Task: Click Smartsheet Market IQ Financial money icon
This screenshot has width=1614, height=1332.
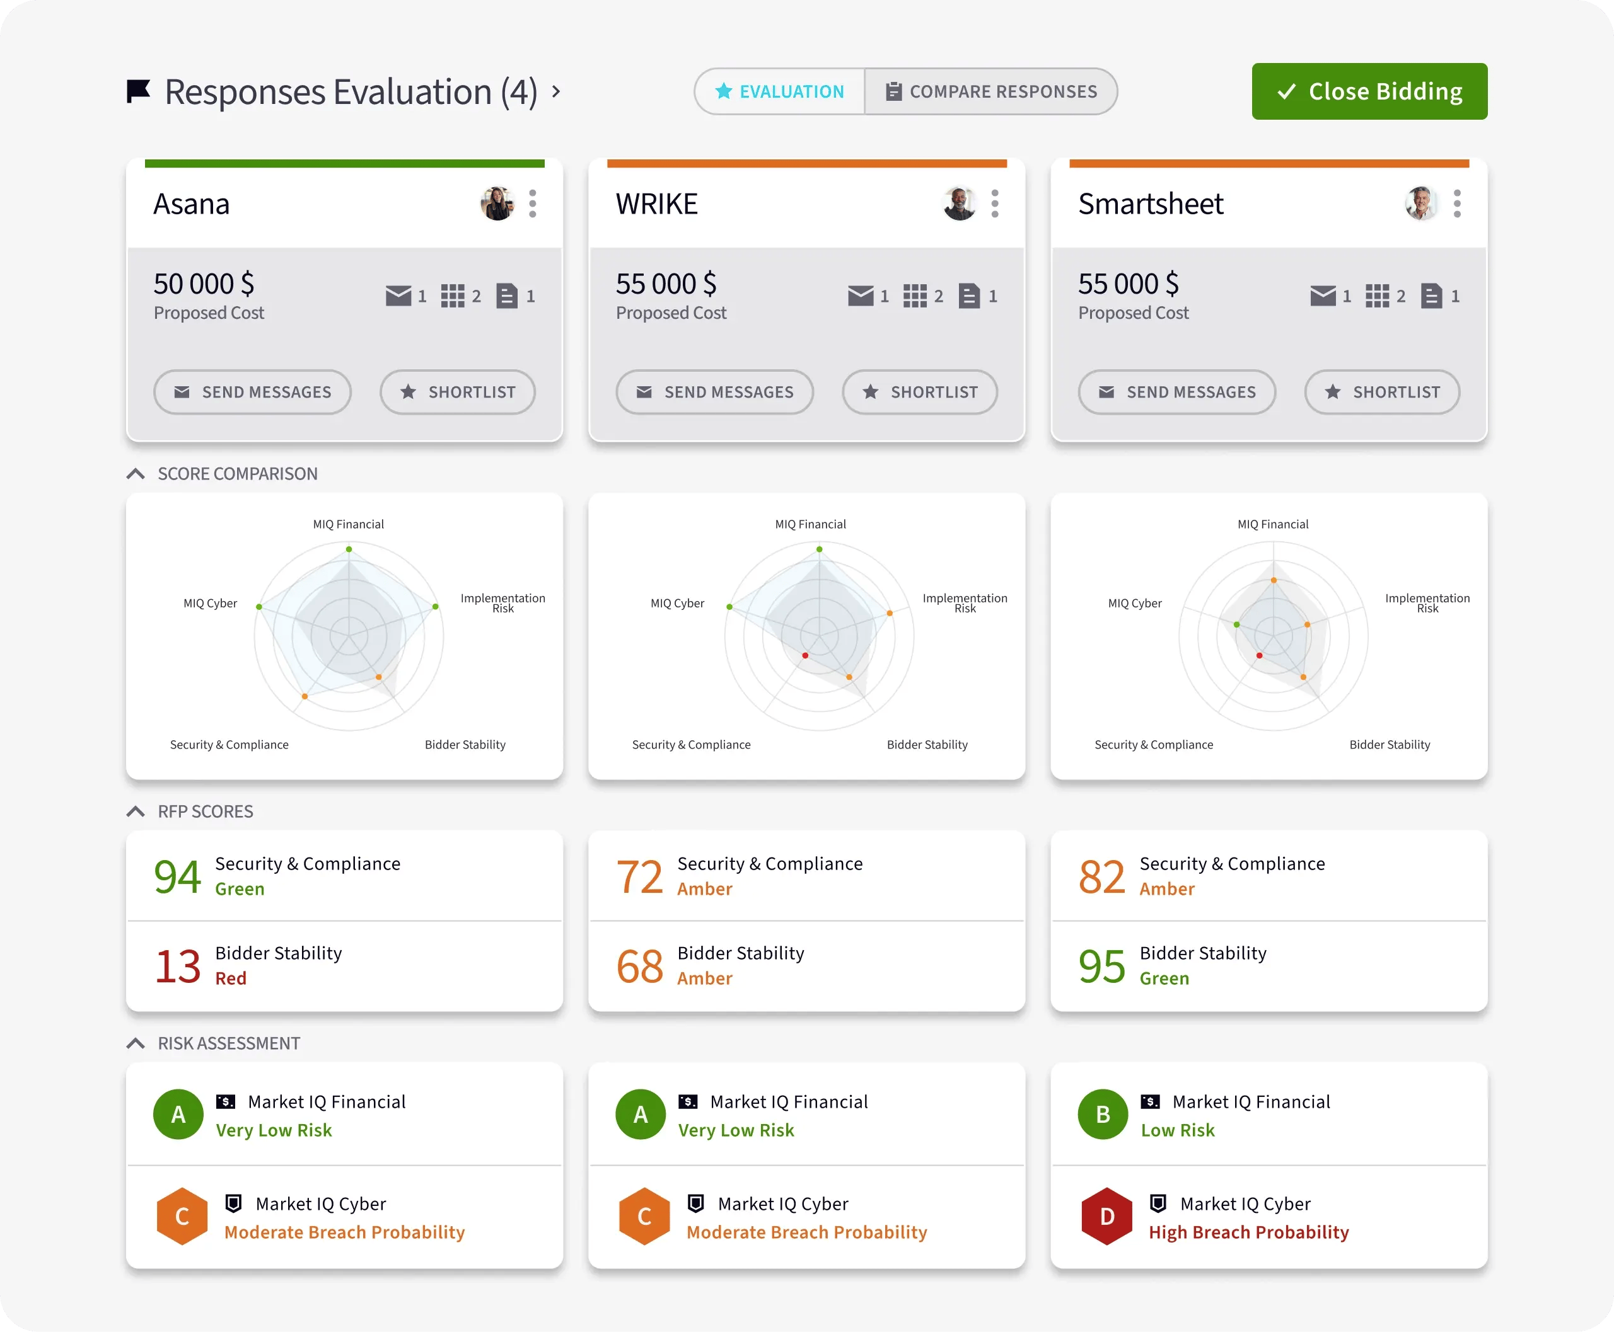Action: coord(1150,1102)
